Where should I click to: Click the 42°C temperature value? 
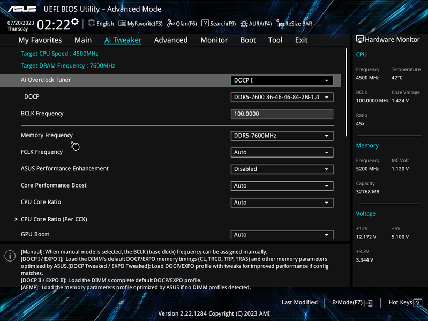pyautogui.click(x=397, y=78)
